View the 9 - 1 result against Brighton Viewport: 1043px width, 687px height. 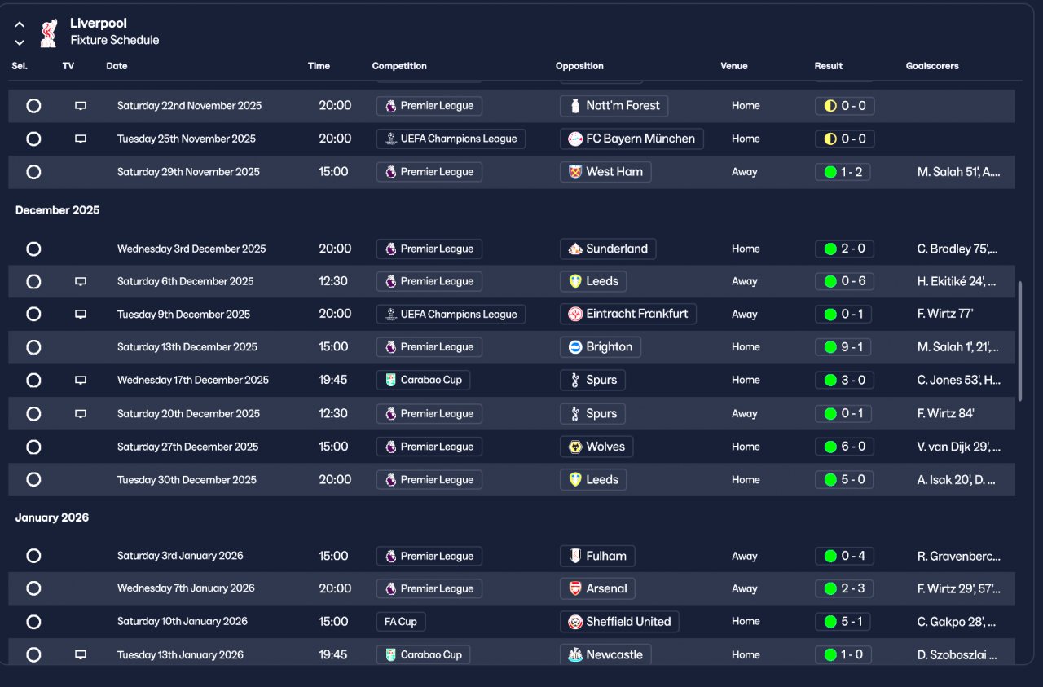(844, 347)
